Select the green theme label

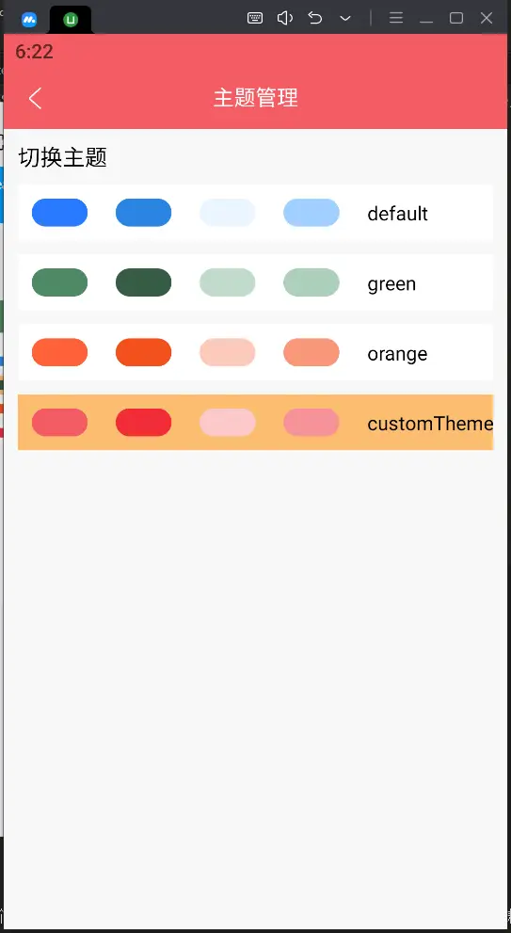tap(391, 283)
